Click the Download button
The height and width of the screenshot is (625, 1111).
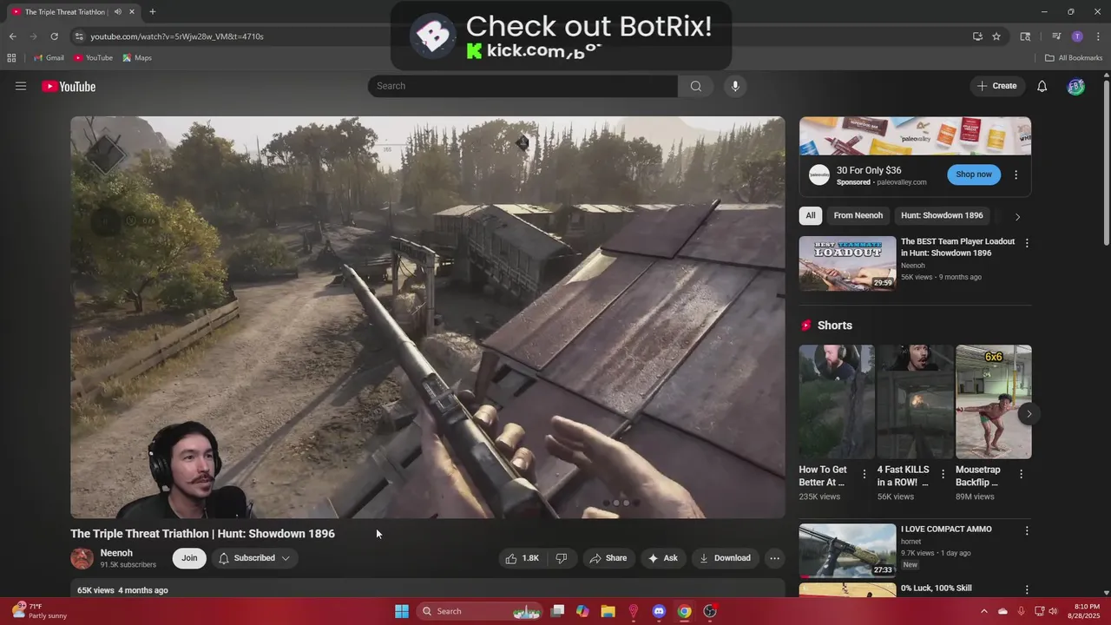click(x=725, y=558)
